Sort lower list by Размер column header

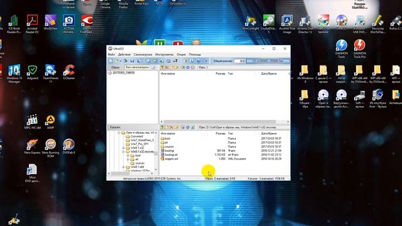[220, 134]
